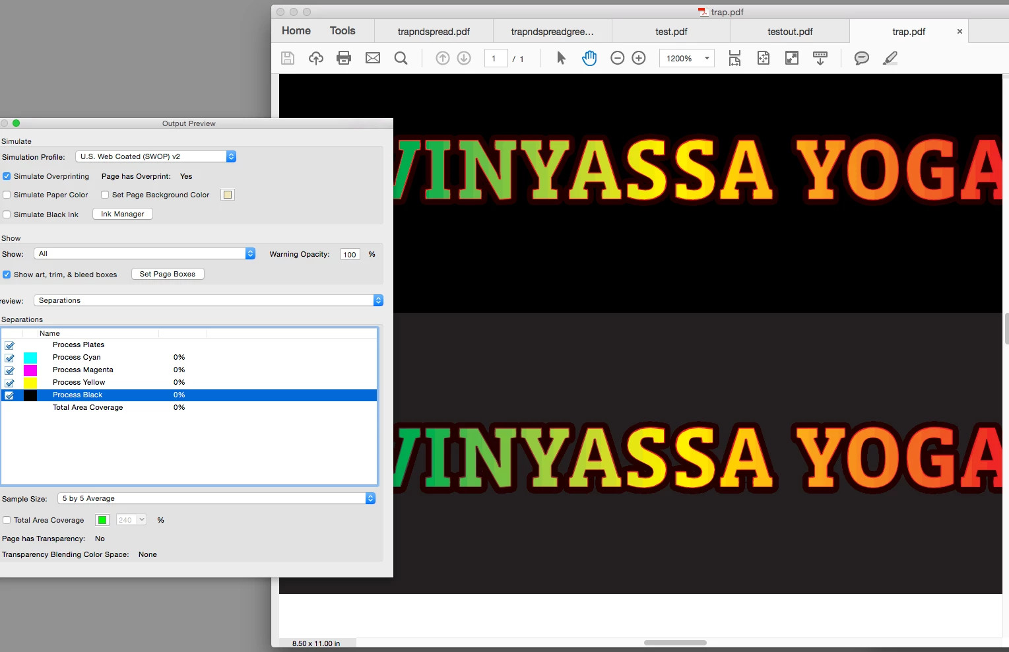Select the arrow Selection tool
Image resolution: width=1009 pixels, height=652 pixels.
(561, 58)
